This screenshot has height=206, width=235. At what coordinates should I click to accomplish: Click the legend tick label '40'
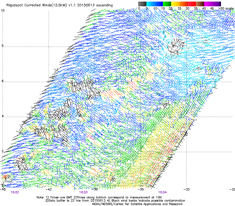click(204, 9)
